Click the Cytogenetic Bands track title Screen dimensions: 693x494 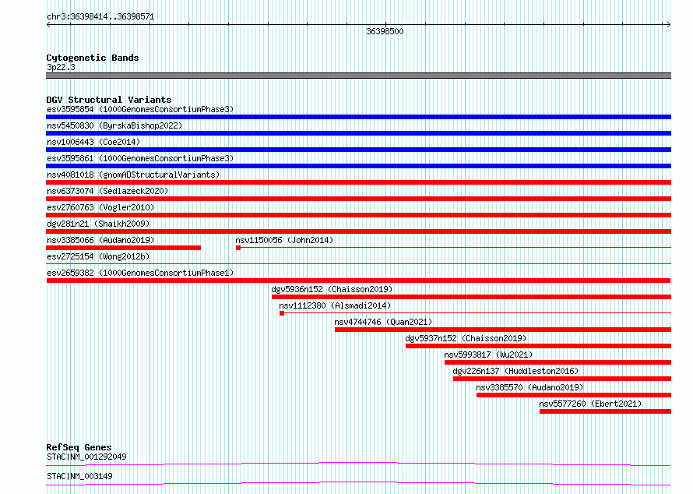93,58
